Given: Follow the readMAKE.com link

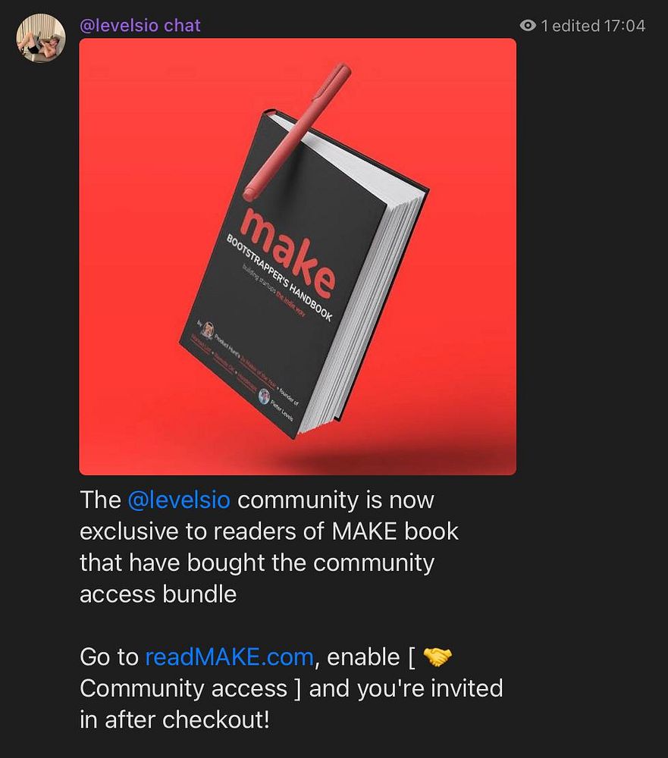Looking at the screenshot, I should tap(229, 657).
